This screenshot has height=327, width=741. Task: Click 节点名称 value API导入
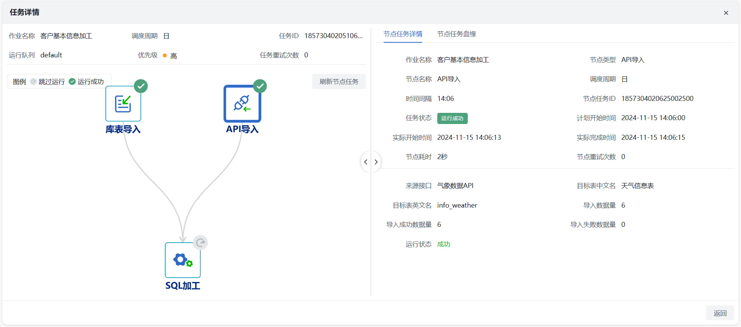tap(449, 79)
